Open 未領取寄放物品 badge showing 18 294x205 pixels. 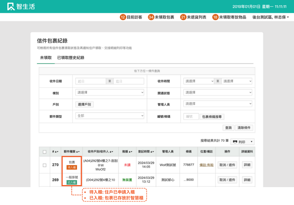(x=215, y=17)
